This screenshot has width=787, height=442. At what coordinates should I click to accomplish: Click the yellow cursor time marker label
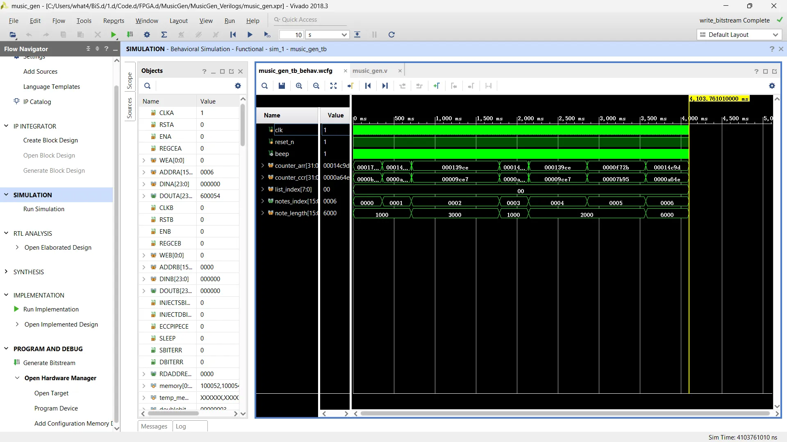tap(719, 99)
